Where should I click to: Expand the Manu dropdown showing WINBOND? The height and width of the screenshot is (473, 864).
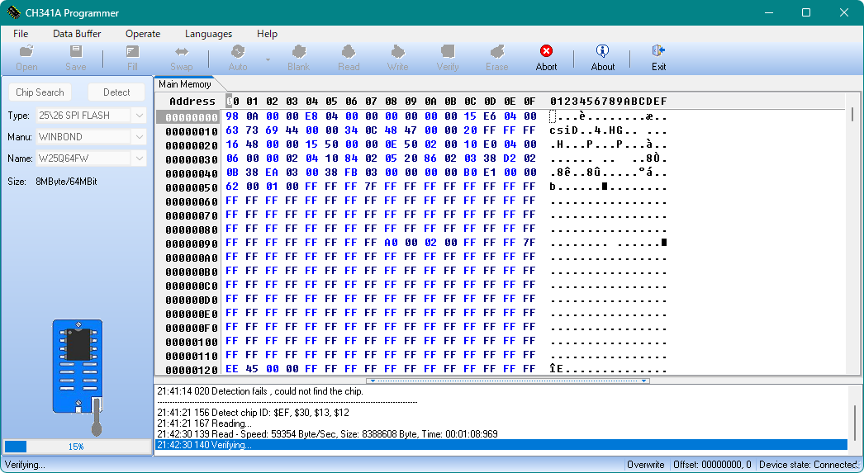(139, 136)
